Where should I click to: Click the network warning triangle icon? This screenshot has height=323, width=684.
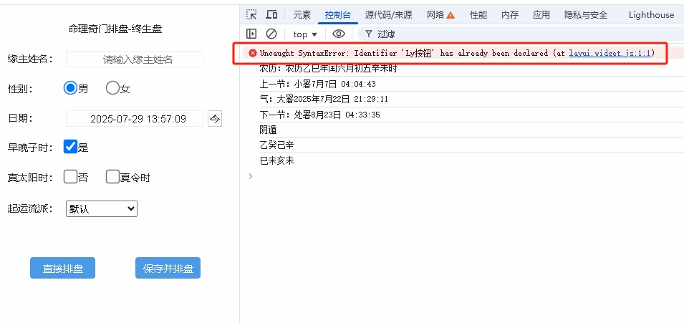click(x=451, y=15)
